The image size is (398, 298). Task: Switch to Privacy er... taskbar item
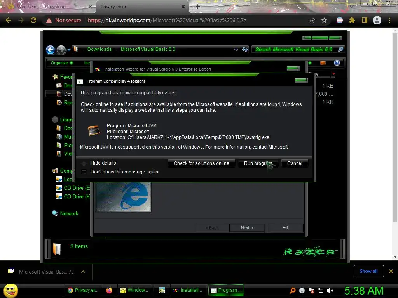pos(83,290)
